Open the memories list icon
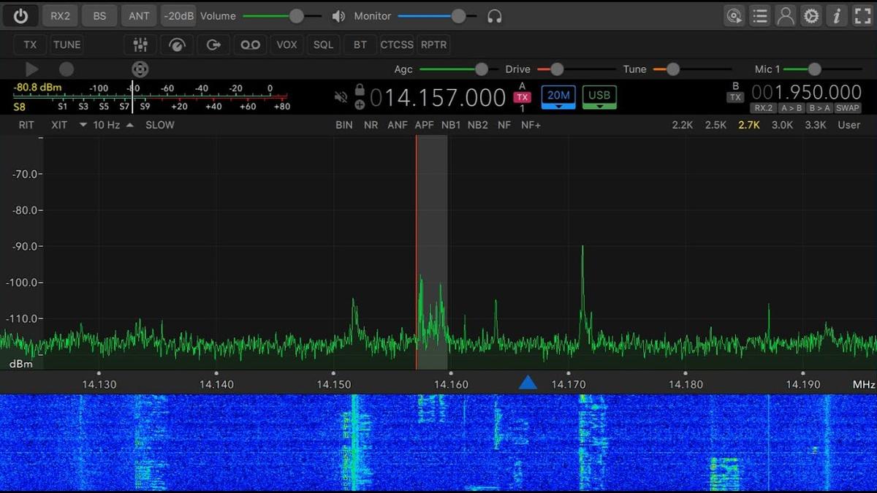 click(x=759, y=15)
